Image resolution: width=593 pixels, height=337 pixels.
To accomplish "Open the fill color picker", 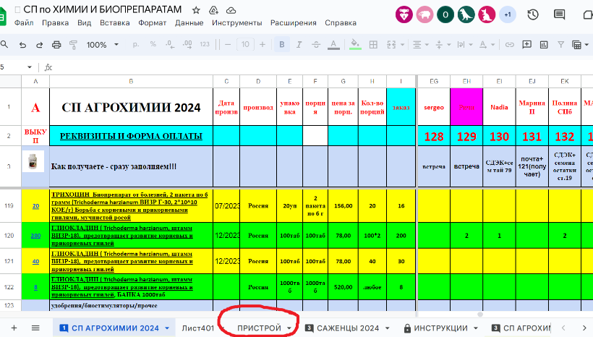I will pos(355,45).
